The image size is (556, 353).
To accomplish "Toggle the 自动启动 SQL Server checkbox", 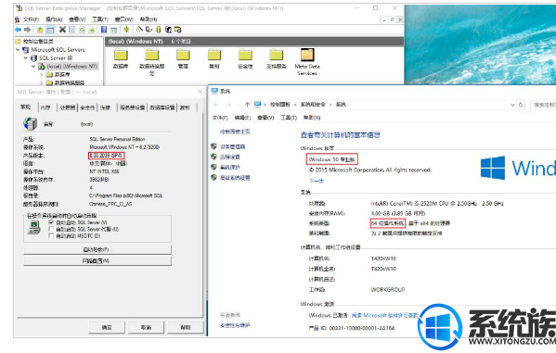I will tap(51, 222).
